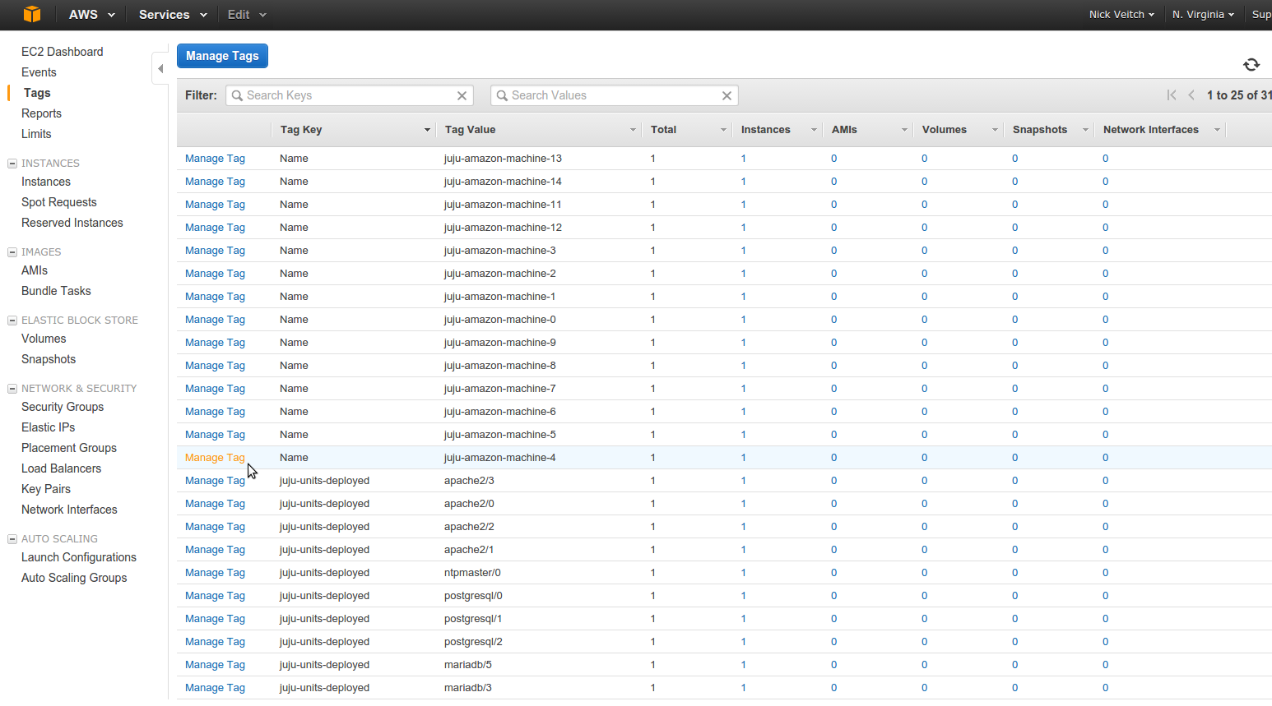Viewport: 1272px width, 706px height.
Task: Click the Manage Tags button
Action: point(222,56)
